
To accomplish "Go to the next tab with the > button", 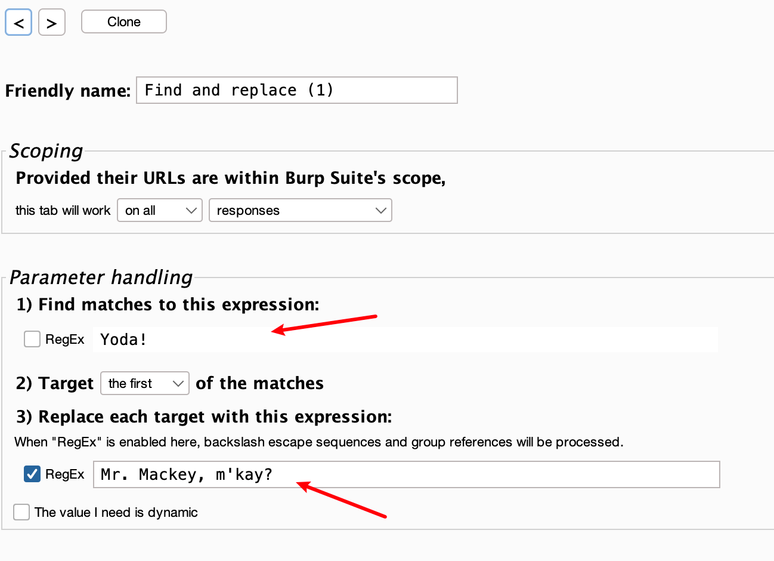I will (52, 23).
